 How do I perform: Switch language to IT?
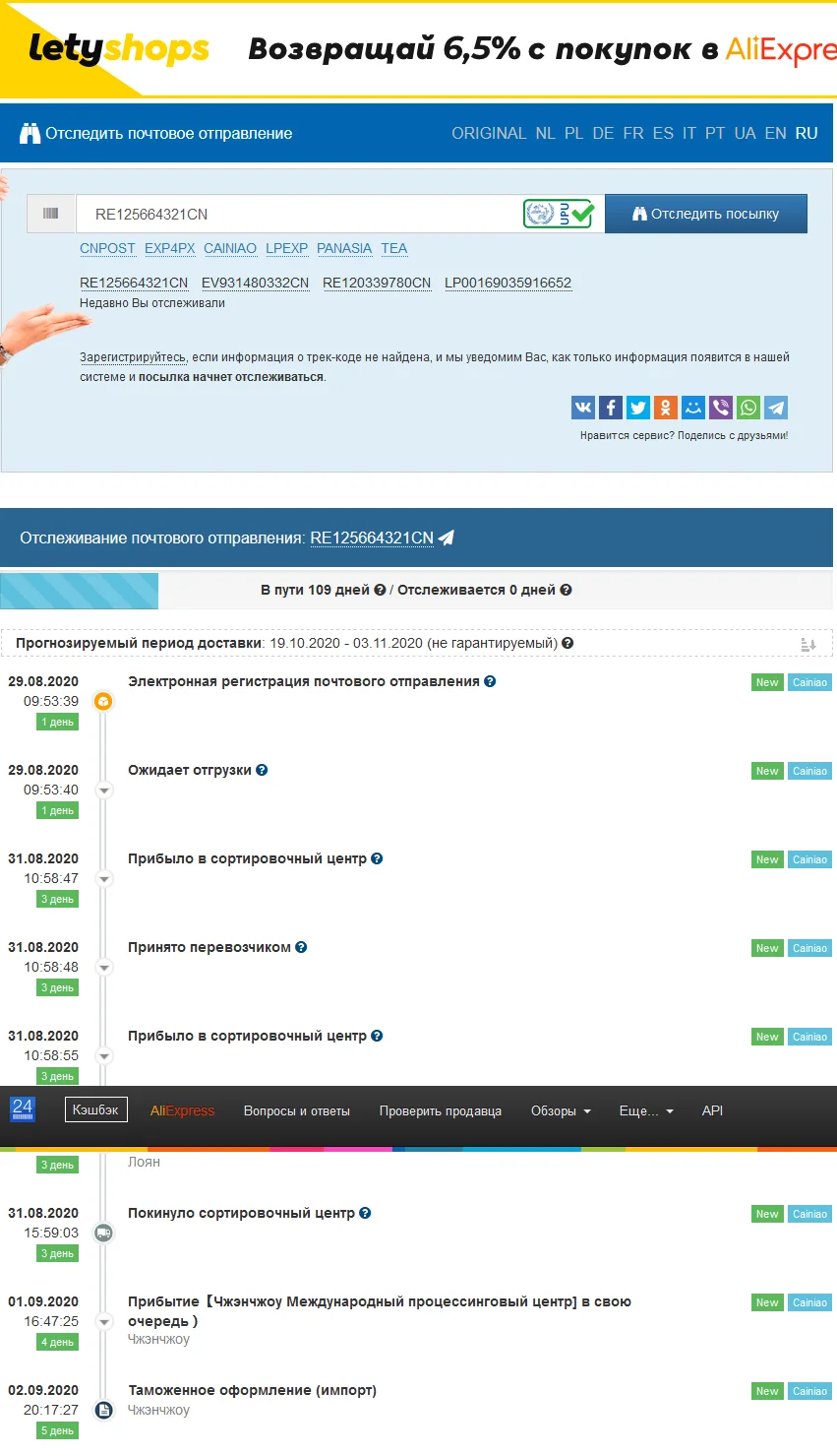[x=689, y=133]
